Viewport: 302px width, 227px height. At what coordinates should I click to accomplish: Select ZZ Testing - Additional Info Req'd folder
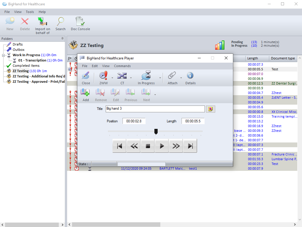point(38,76)
